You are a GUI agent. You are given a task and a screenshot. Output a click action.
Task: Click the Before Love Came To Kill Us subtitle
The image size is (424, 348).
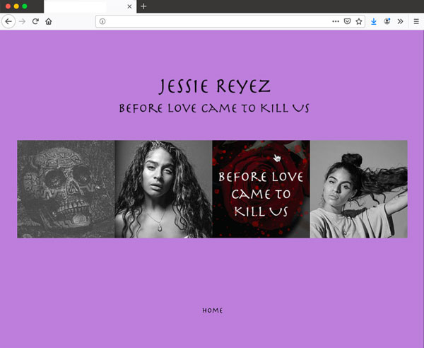click(x=214, y=108)
